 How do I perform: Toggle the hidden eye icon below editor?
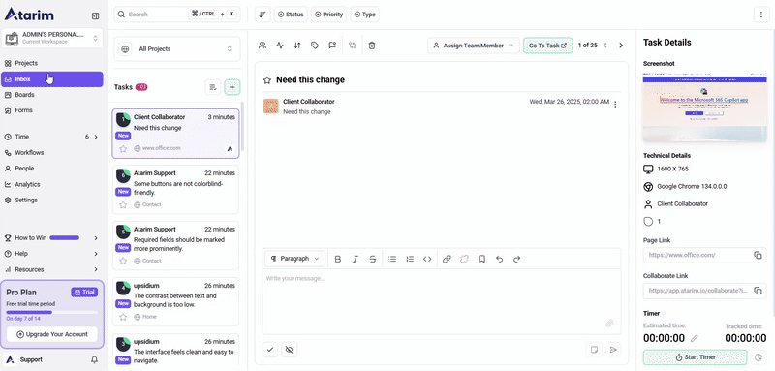point(290,350)
